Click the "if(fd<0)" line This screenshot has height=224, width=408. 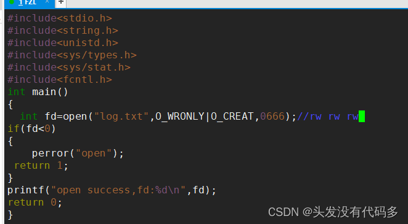click(x=31, y=129)
